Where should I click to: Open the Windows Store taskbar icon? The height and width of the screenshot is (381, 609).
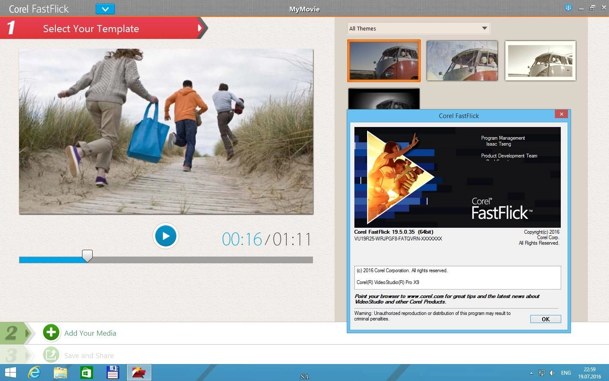(x=87, y=373)
